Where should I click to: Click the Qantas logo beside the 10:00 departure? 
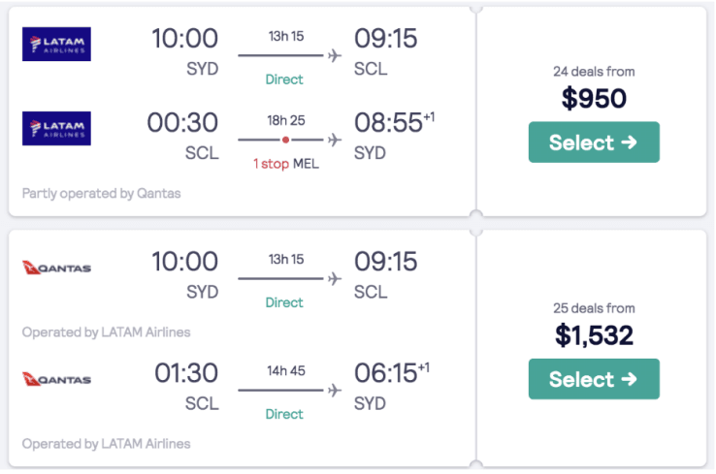(x=56, y=268)
